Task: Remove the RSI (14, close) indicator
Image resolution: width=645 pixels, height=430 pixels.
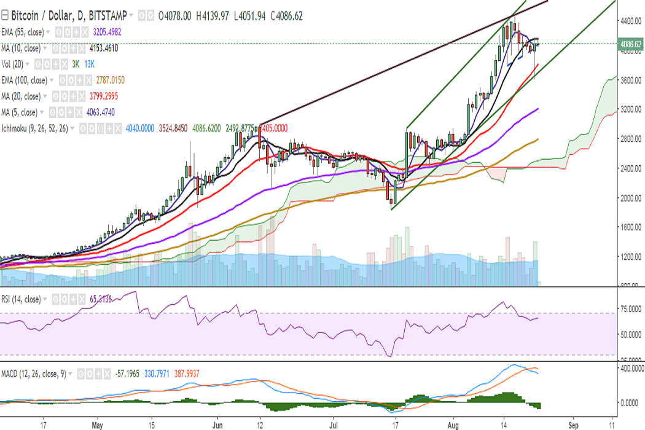Action: click(x=82, y=299)
